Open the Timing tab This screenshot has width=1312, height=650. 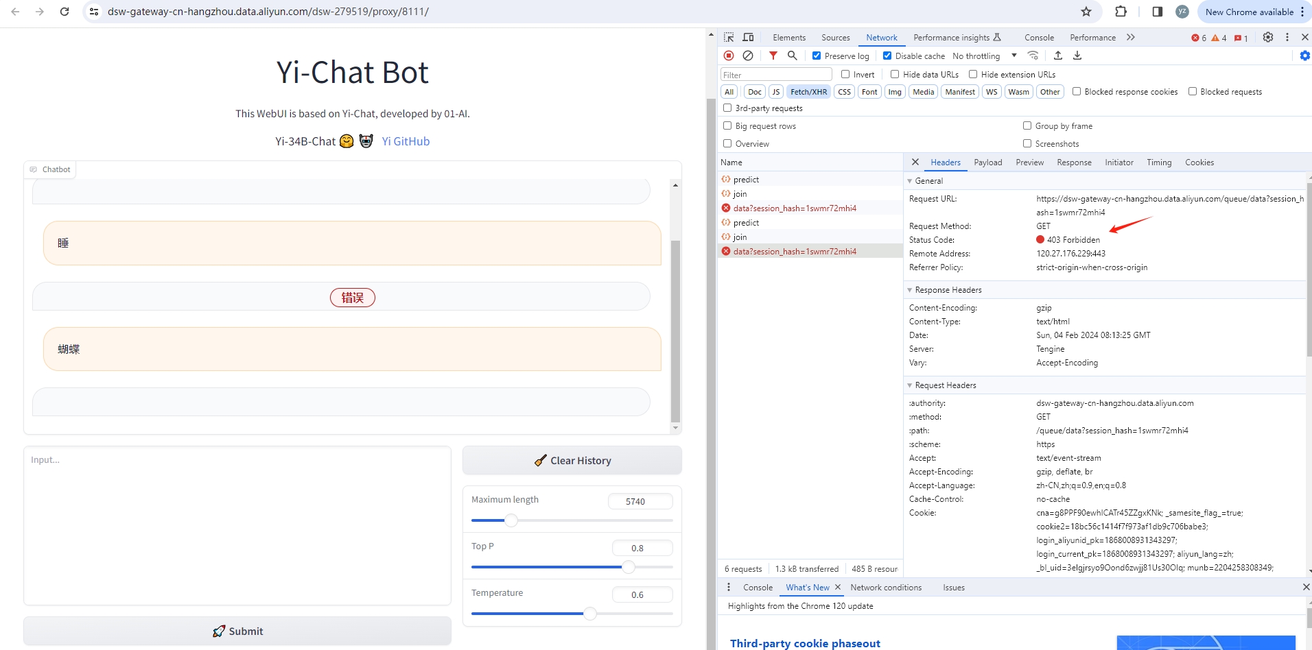pos(1159,162)
